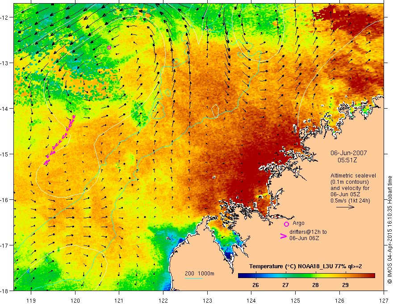The height and width of the screenshot is (304, 393).
Task: Click the -14 latitude axis label
Action: click(5, 109)
